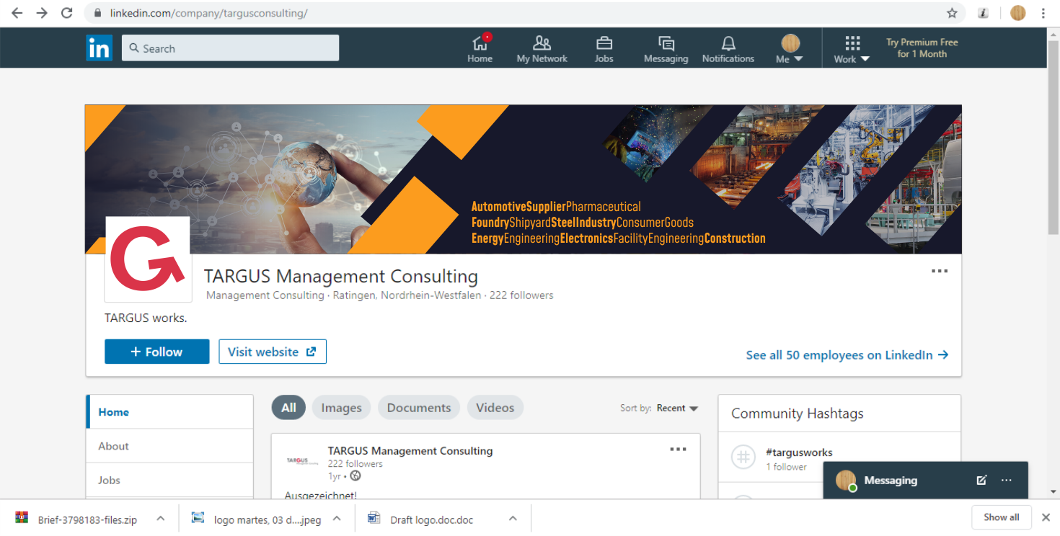The height and width of the screenshot is (536, 1060).
Task: Click Try Premium Free for 1 Month
Action: point(922,48)
